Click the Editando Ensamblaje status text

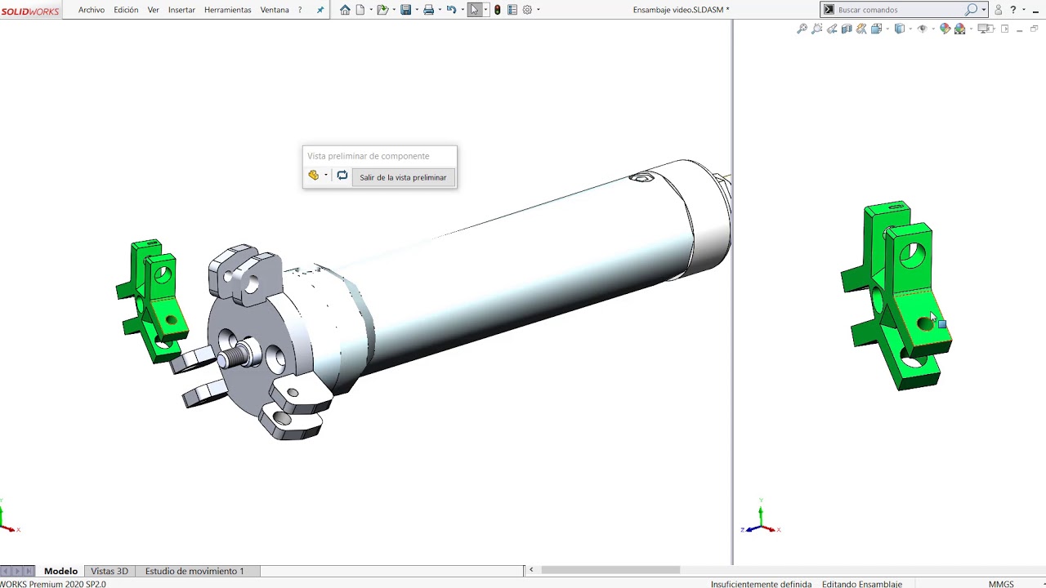(x=862, y=584)
